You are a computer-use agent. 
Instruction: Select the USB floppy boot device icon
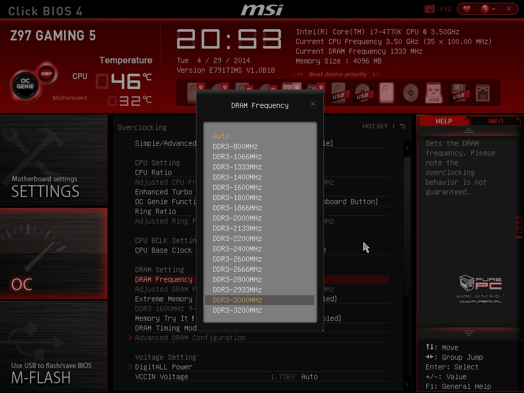(x=458, y=93)
